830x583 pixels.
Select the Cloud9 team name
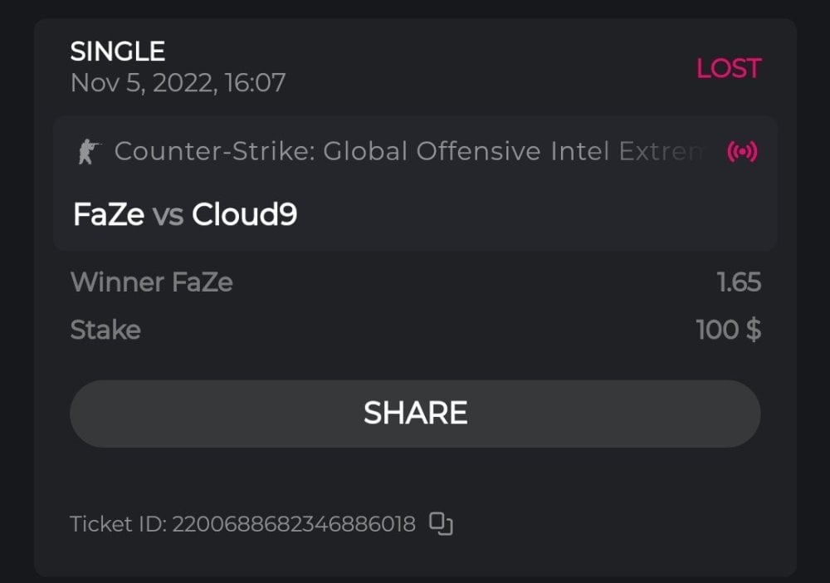click(x=244, y=215)
